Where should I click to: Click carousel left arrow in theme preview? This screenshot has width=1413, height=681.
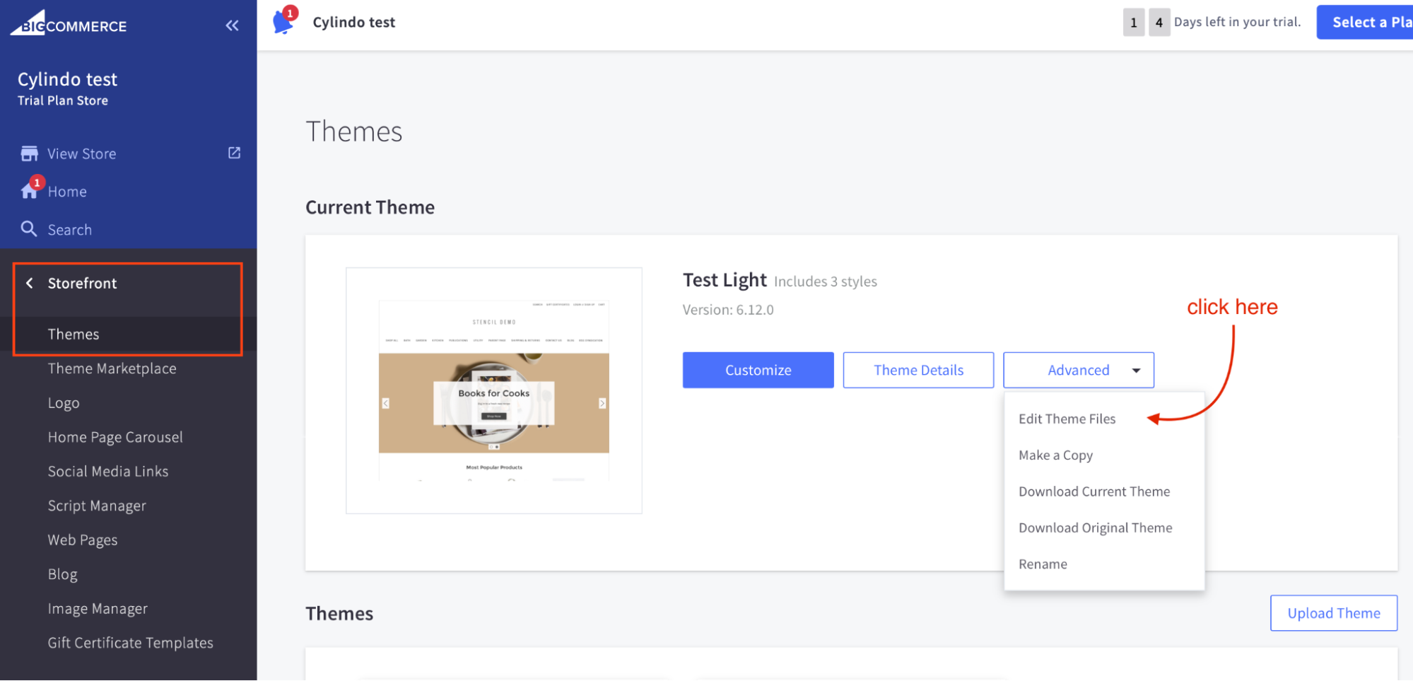385,403
